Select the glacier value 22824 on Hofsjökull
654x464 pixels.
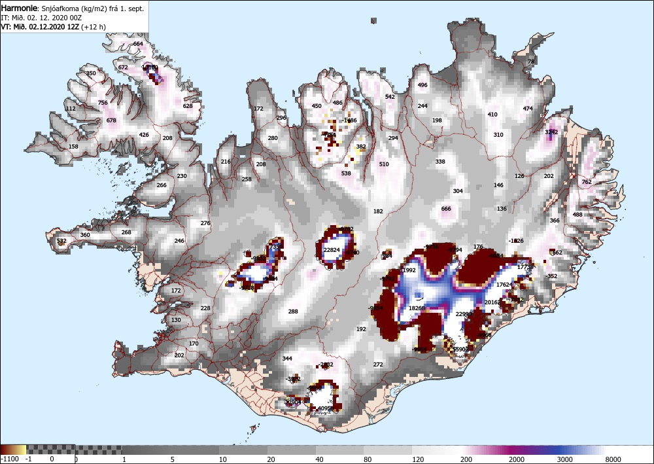tap(332, 250)
